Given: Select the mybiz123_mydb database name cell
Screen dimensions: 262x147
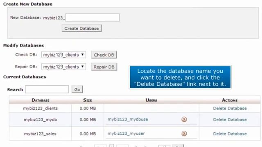Looking at the screenshot, I should click(40, 120).
